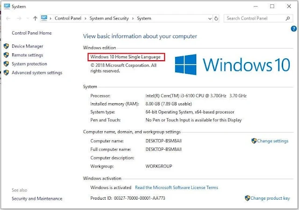
Task: Go up one level with Up arrow
Action: click(x=35, y=19)
